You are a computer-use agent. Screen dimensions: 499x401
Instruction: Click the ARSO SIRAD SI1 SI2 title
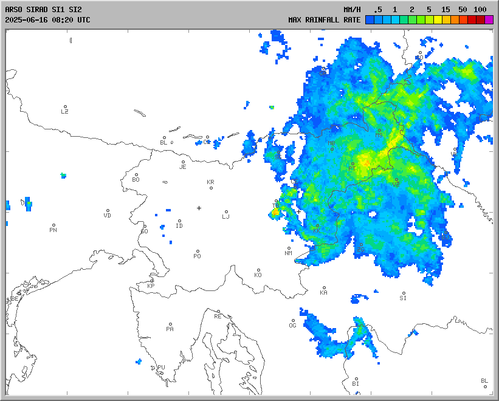[43, 9]
